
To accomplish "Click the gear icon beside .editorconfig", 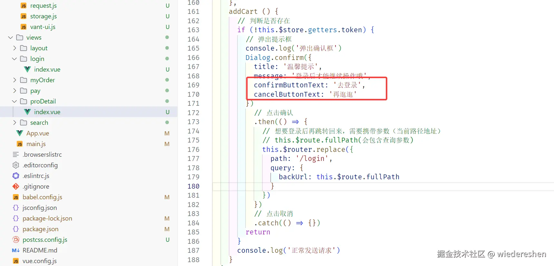I will coord(16,165).
